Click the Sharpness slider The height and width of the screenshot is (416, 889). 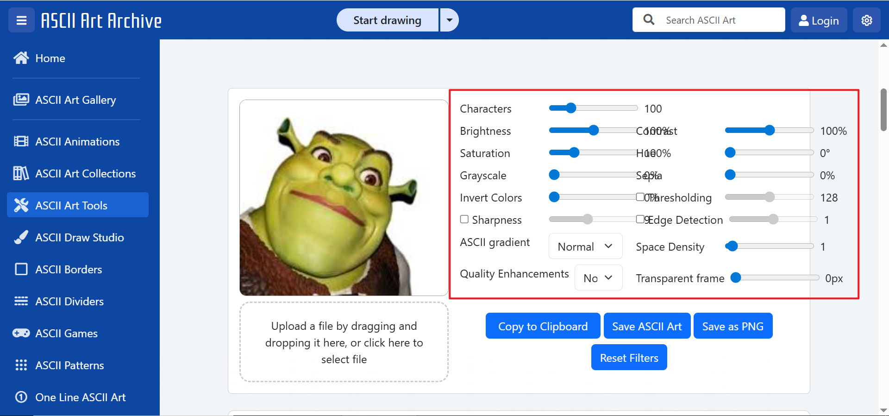pyautogui.click(x=593, y=219)
